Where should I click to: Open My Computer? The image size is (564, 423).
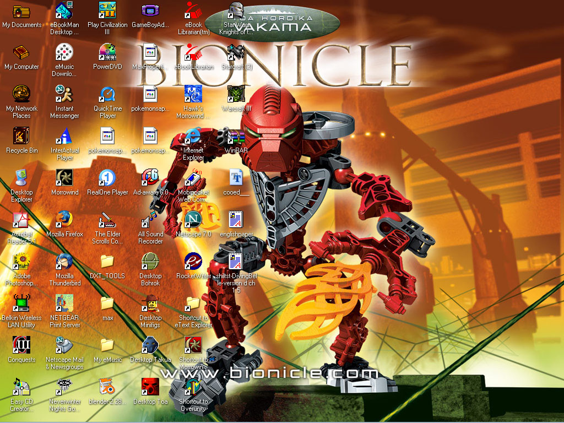(x=21, y=52)
